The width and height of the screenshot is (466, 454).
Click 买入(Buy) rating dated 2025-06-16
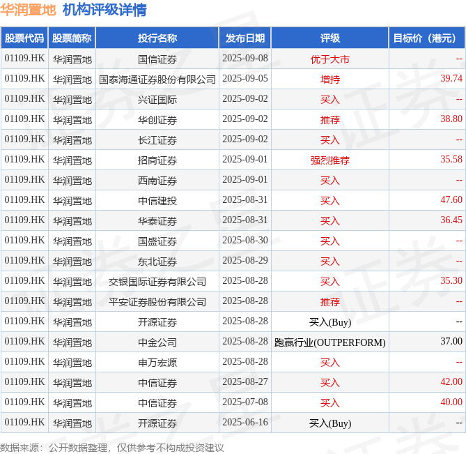[x=330, y=423]
